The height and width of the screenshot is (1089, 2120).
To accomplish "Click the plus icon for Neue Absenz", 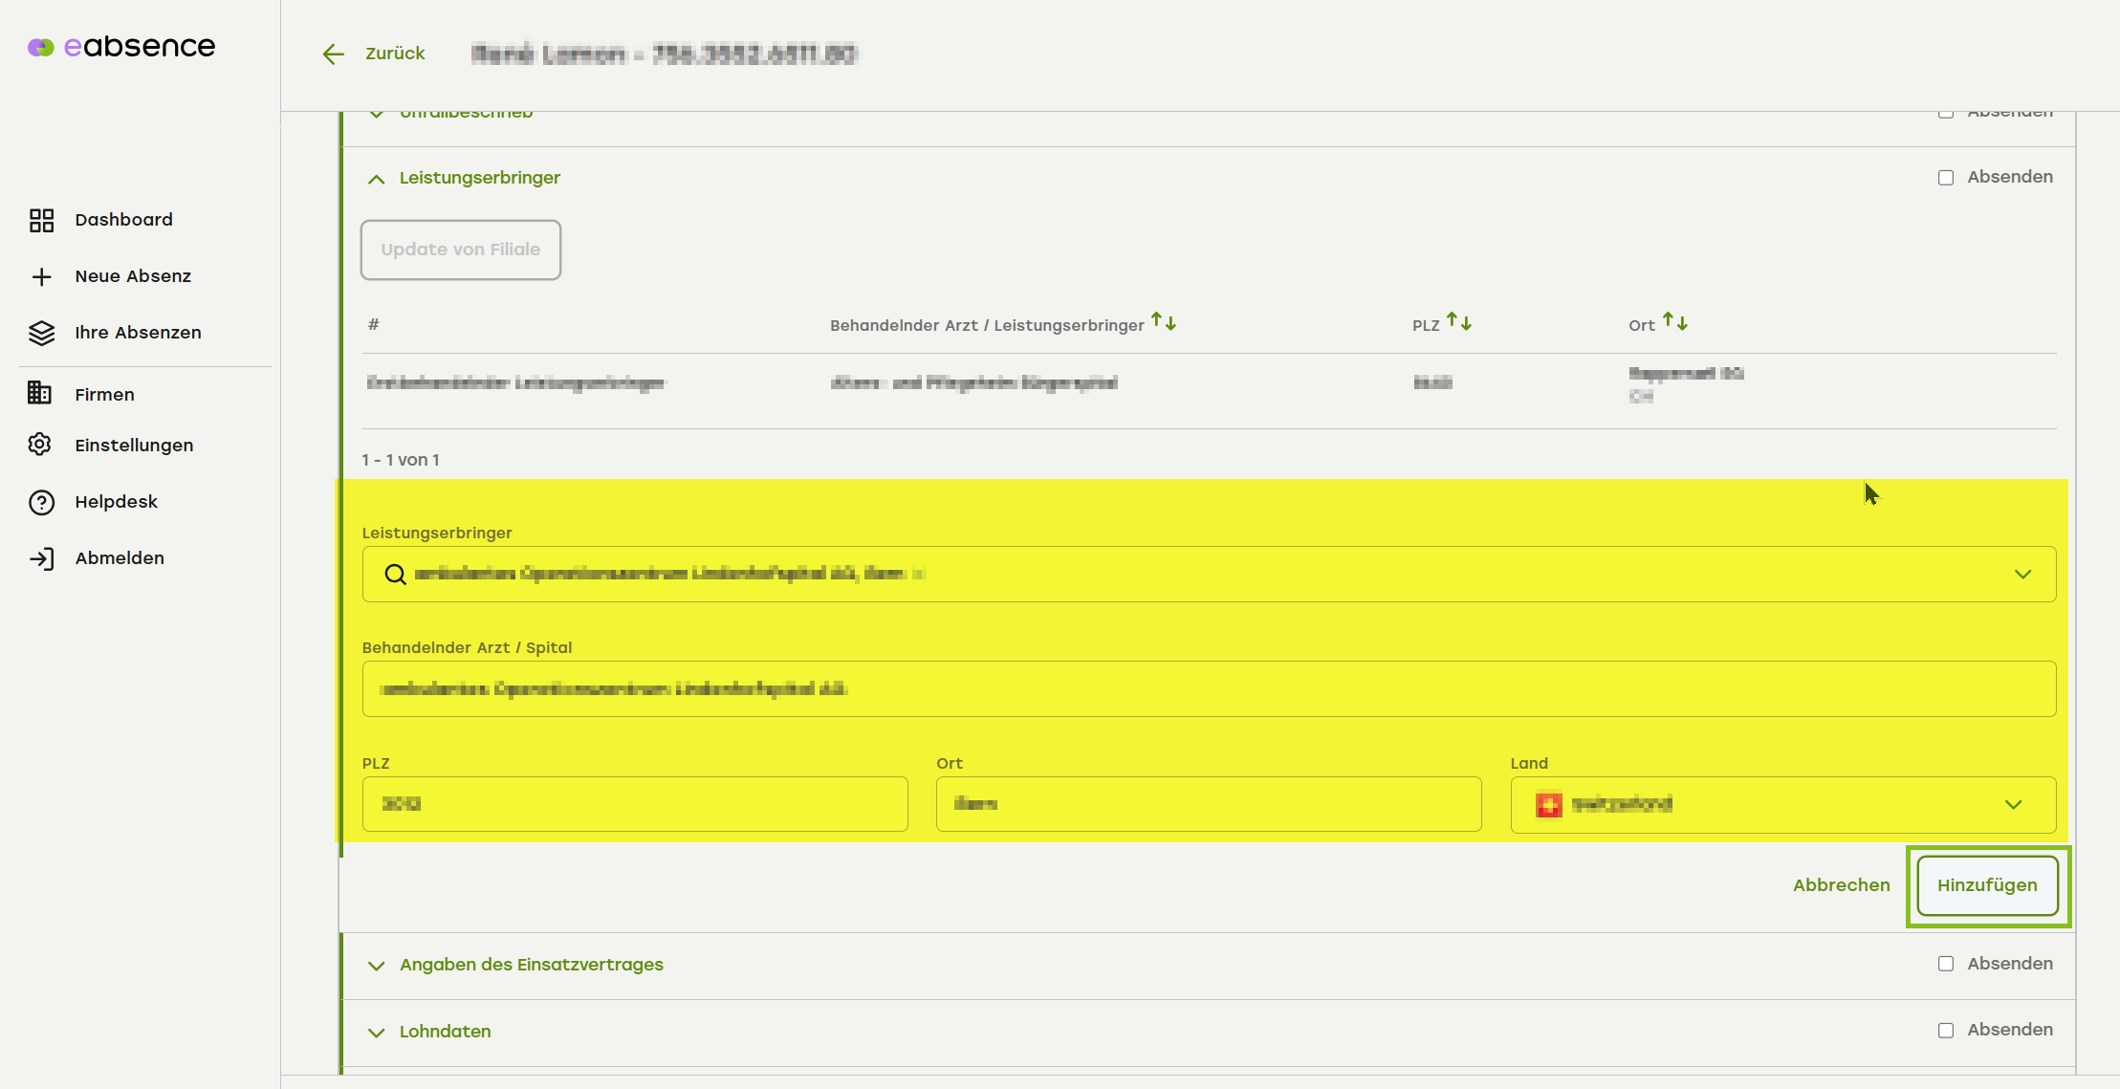I will [x=41, y=276].
